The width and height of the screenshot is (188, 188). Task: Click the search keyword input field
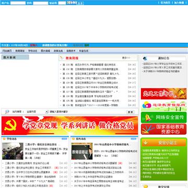pos(87,112)
